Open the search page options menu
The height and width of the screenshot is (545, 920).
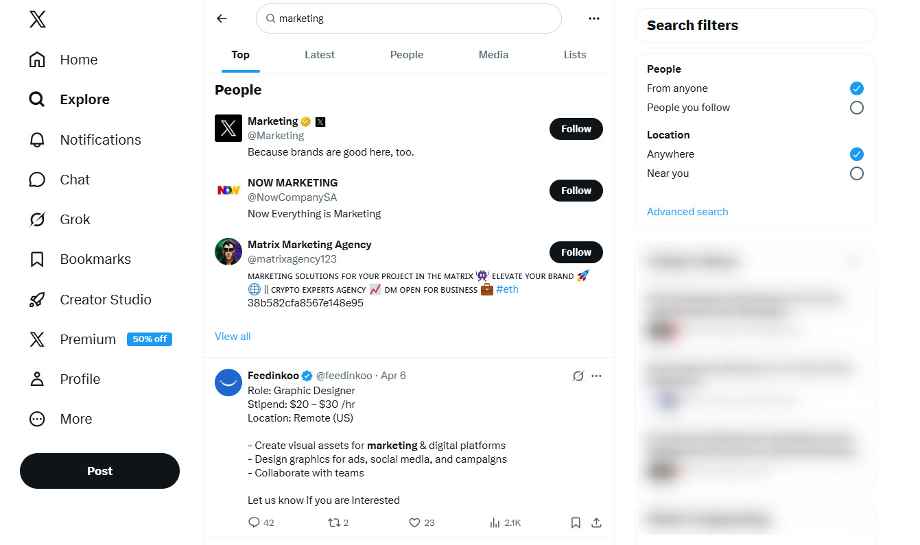[593, 19]
